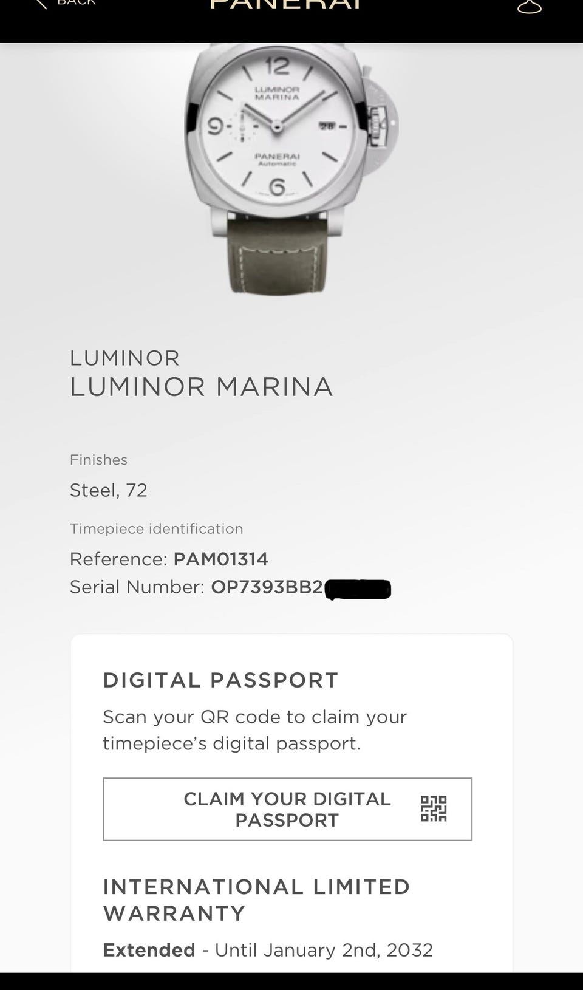
Task: Click the blacked-out part of the serial number
Action: (358, 589)
